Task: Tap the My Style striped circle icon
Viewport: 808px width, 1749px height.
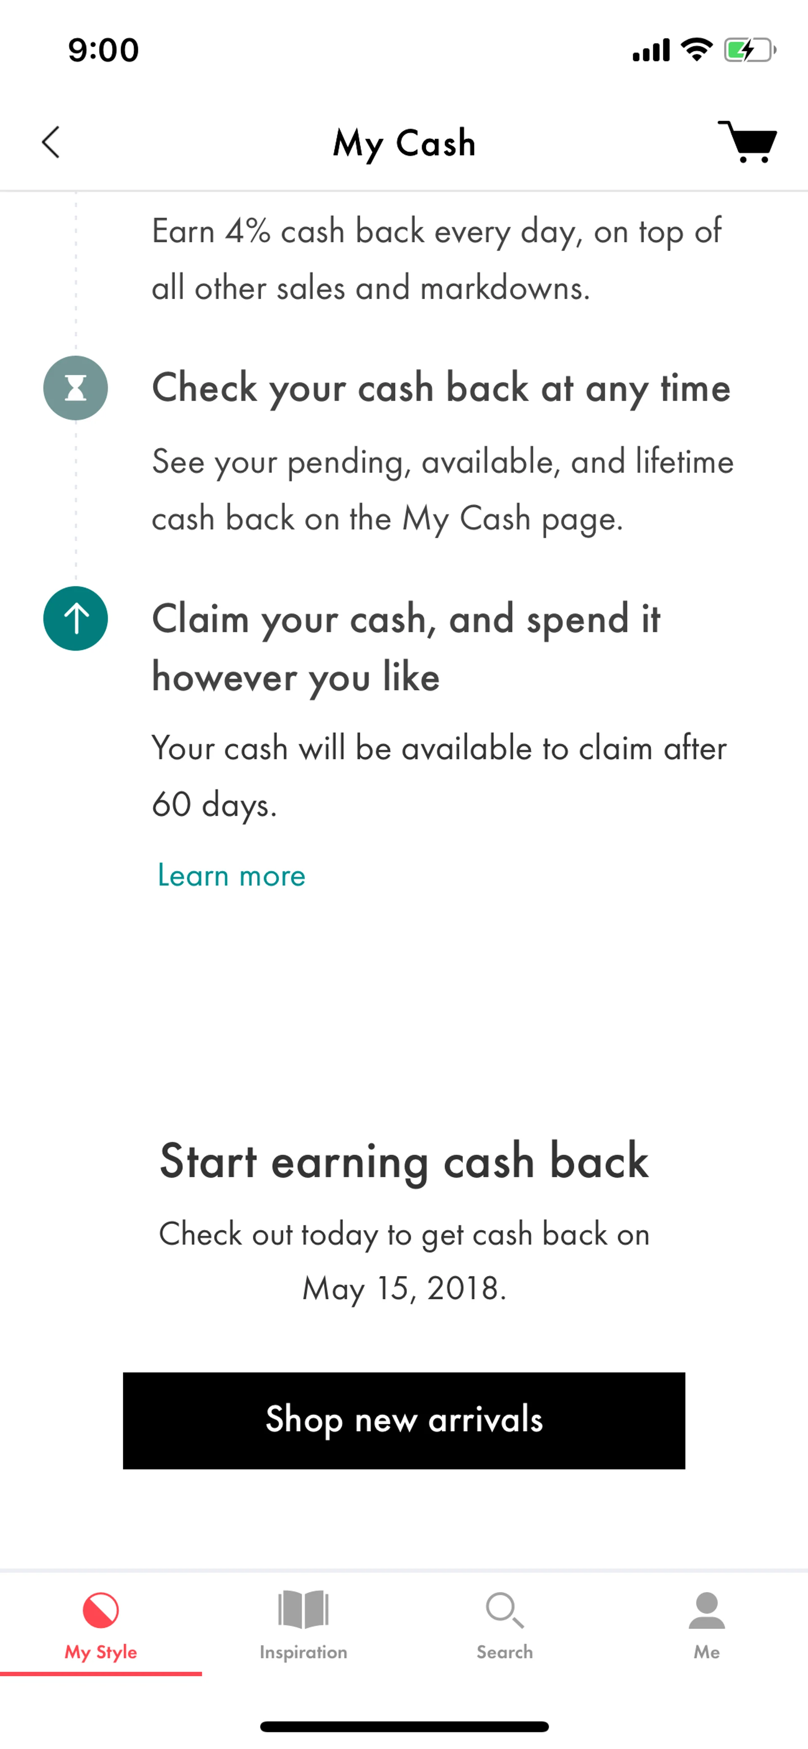Action: (101, 1610)
